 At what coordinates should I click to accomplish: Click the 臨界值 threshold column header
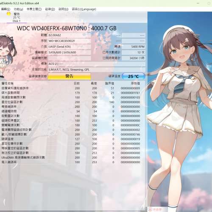click(x=109, y=84)
